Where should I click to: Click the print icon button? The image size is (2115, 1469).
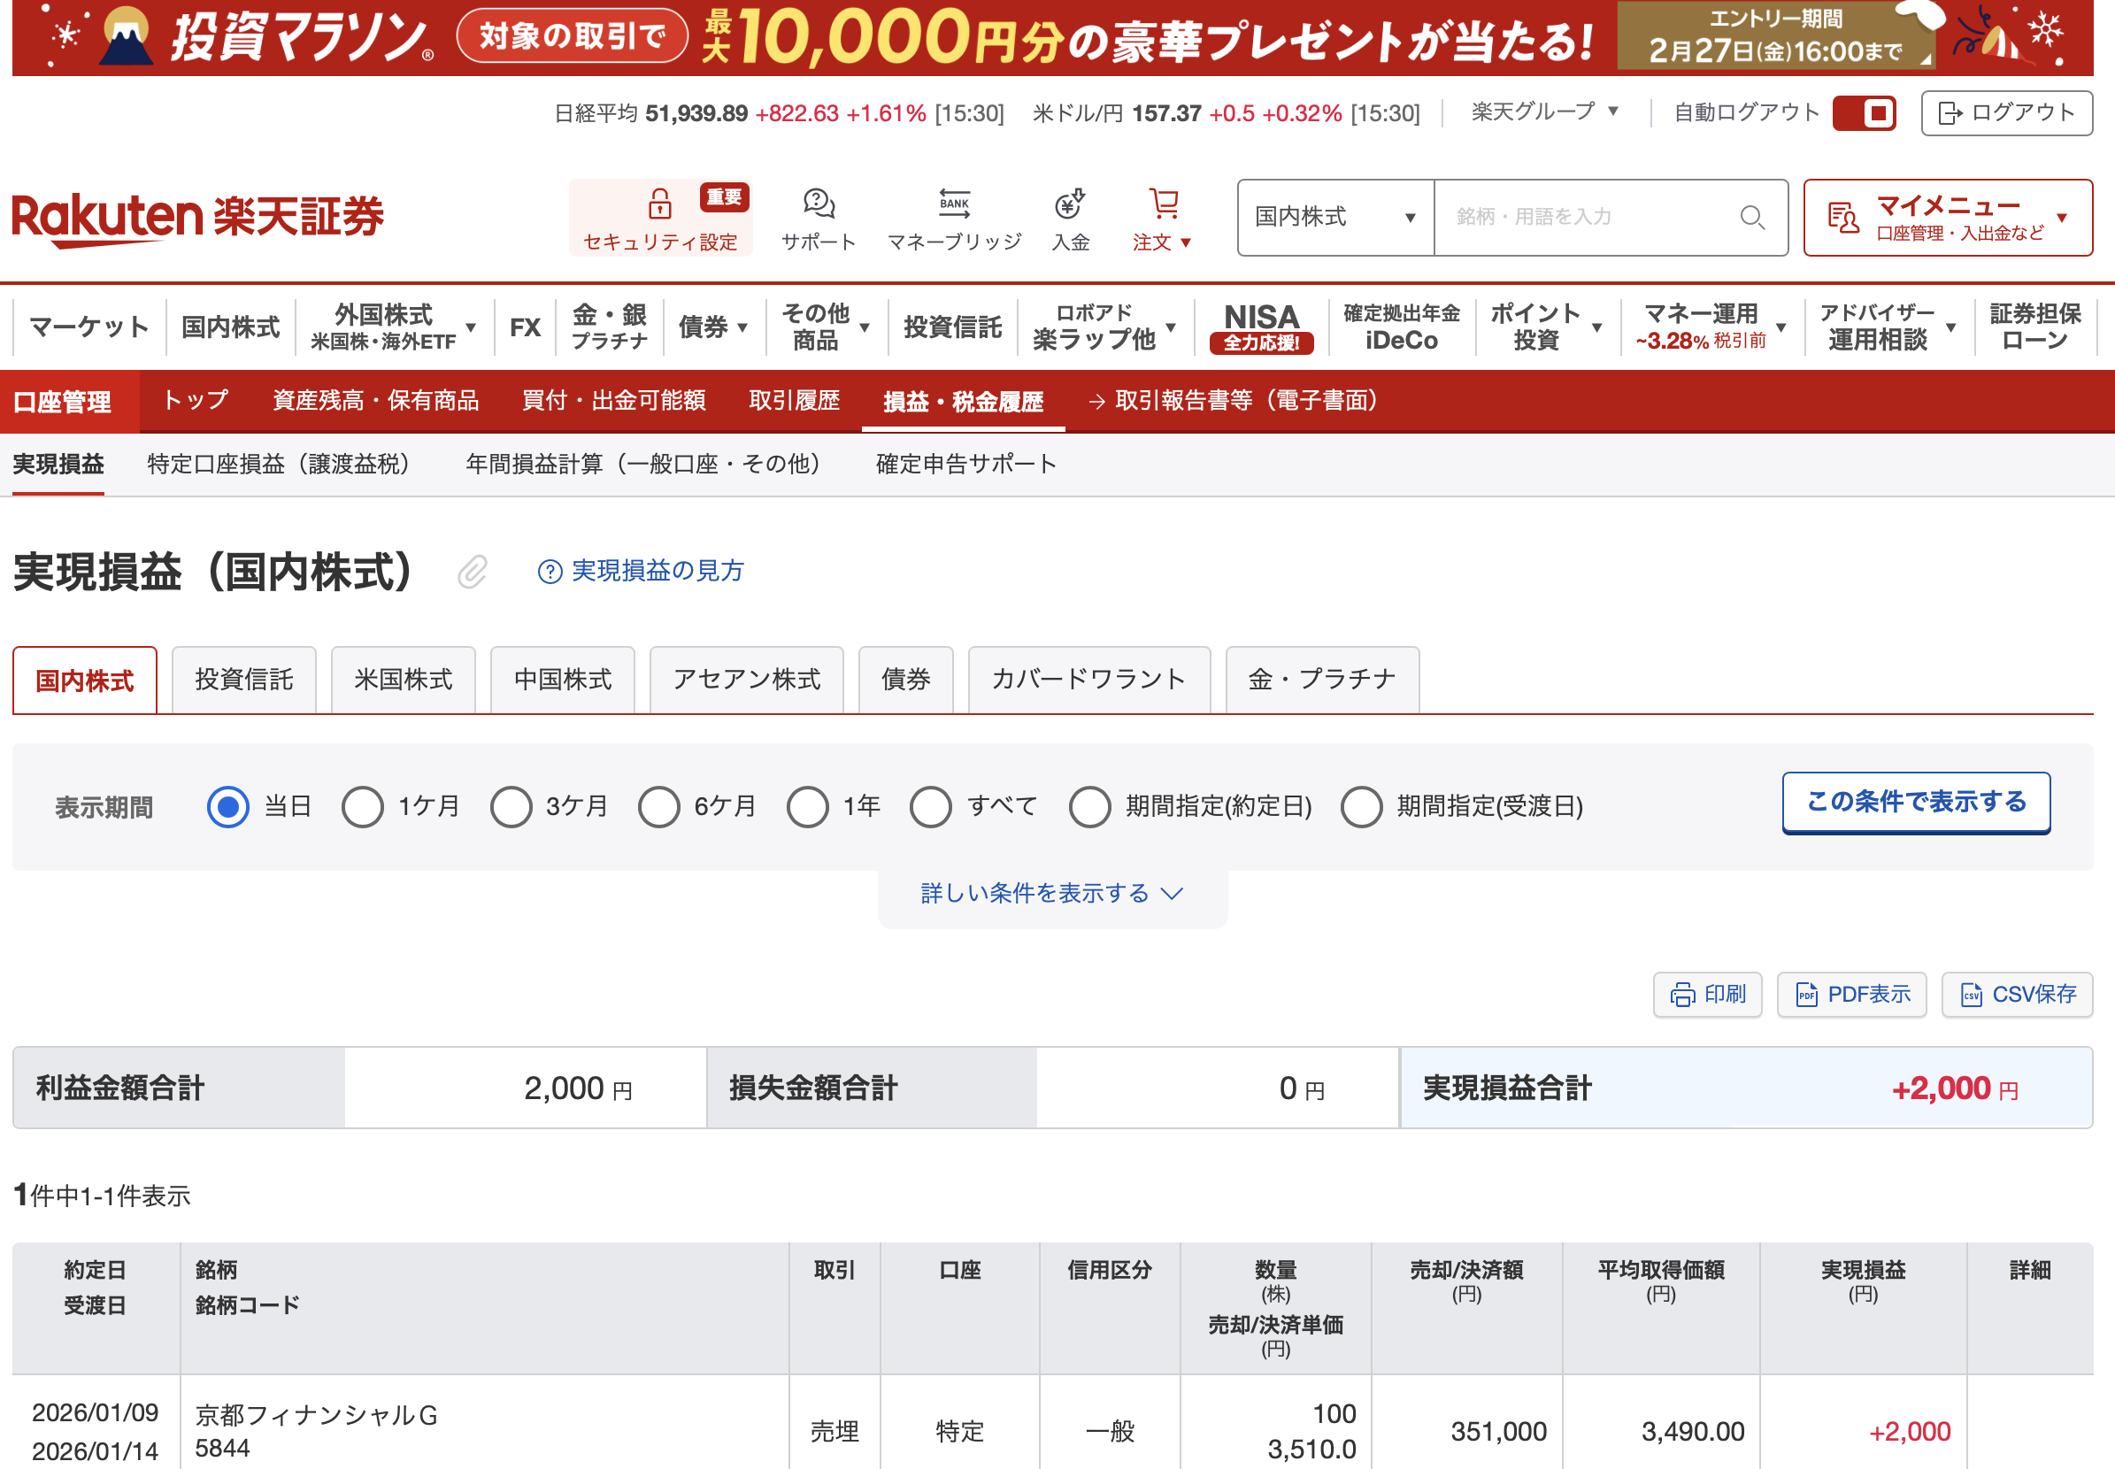point(1707,994)
